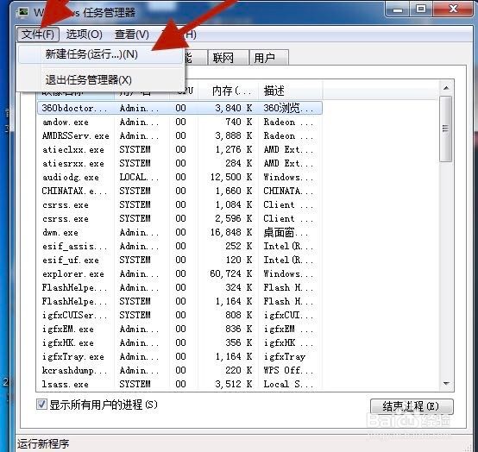The height and width of the screenshot is (452, 478).
Task: Maximize the Task Manager window
Action: click(x=421, y=9)
